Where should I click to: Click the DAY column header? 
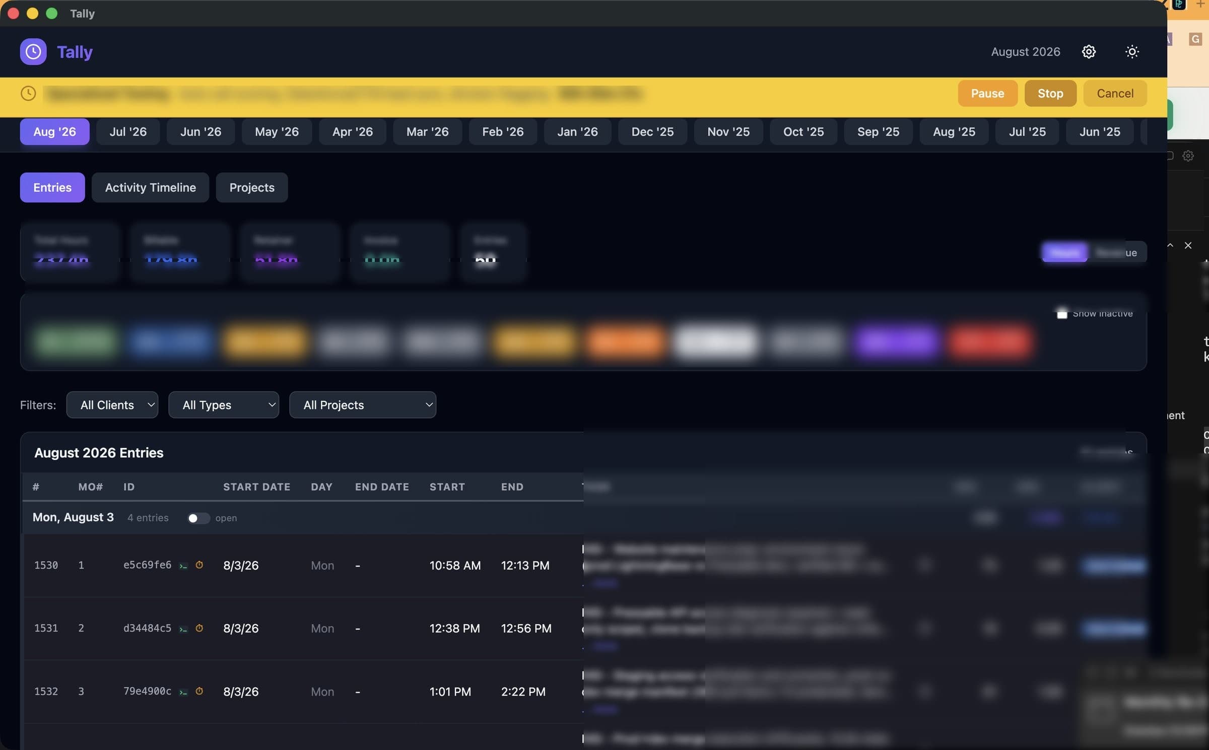pyautogui.click(x=321, y=487)
